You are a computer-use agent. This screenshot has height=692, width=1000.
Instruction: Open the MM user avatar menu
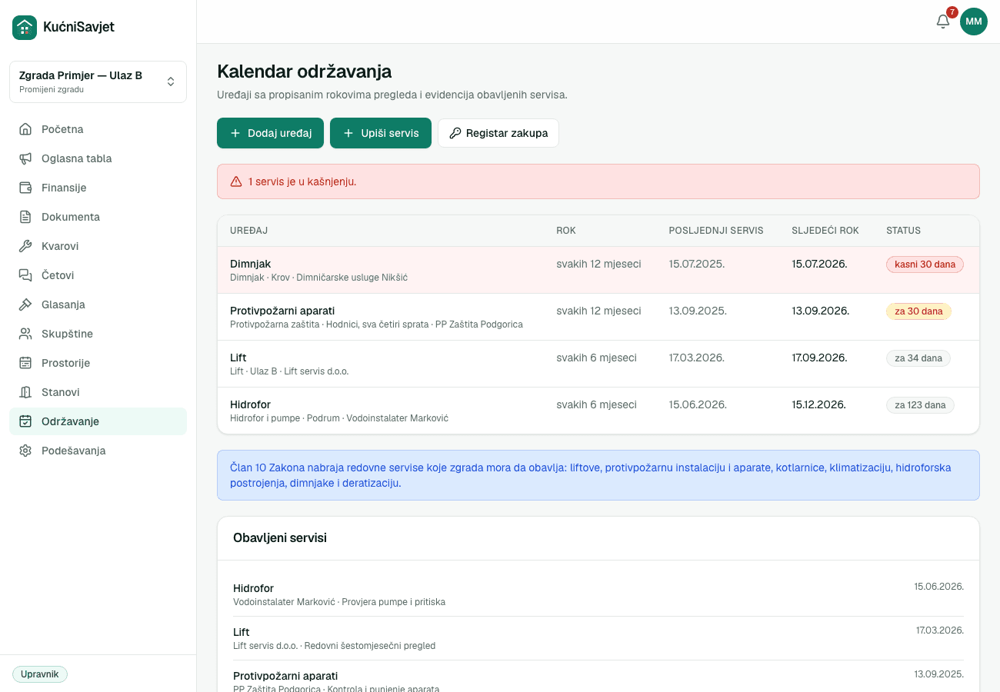(974, 22)
